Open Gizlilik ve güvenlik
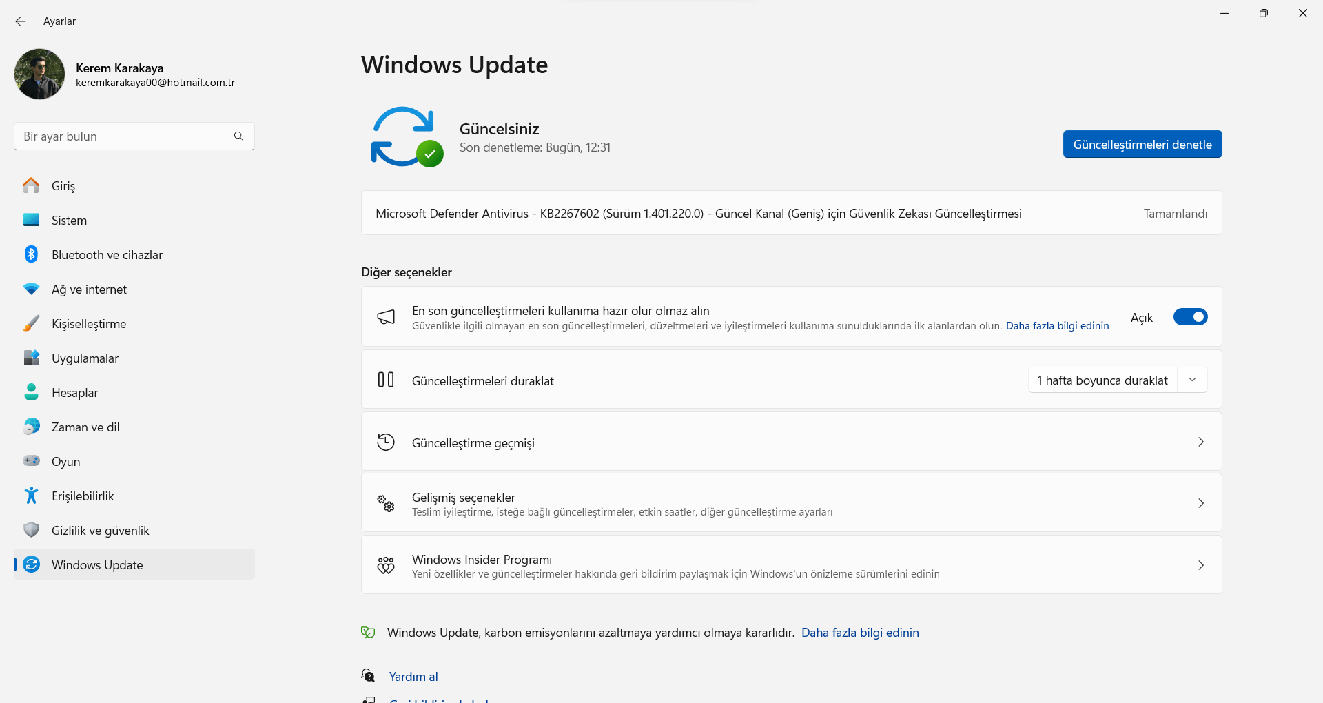 coord(134,530)
